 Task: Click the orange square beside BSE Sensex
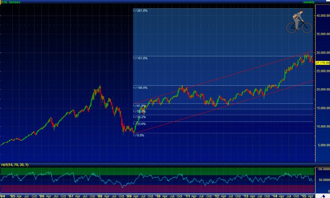(1, 2)
